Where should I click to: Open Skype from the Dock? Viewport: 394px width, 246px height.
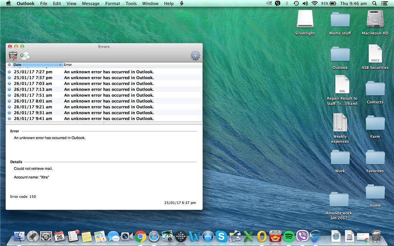coord(221,236)
